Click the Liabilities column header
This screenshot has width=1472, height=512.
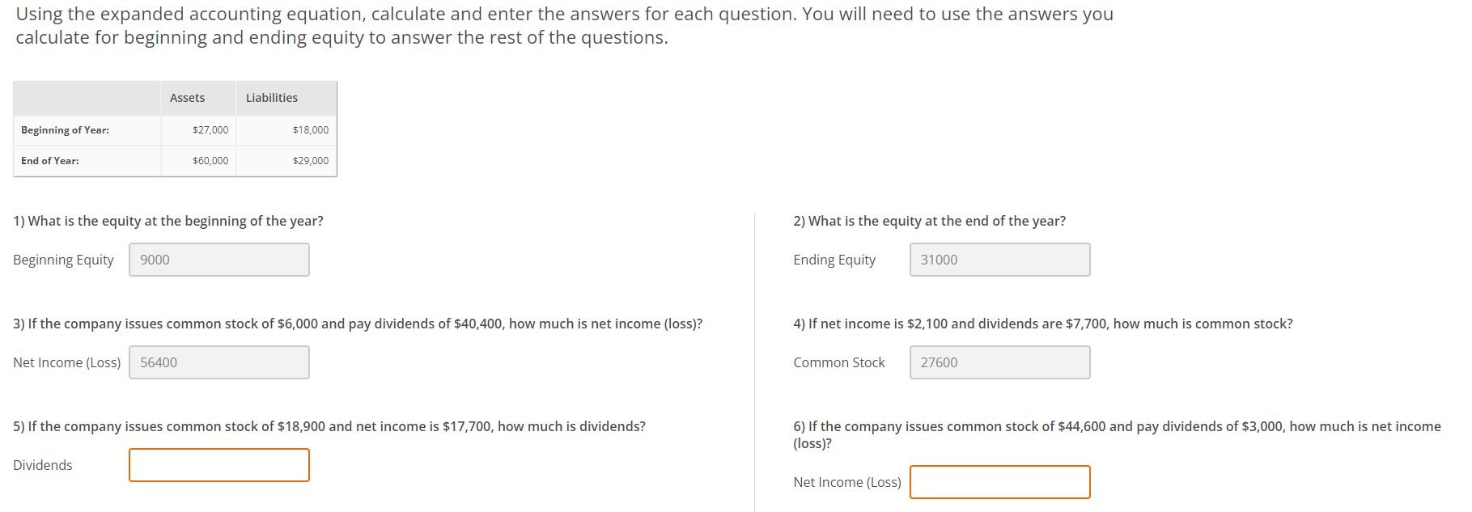[x=271, y=97]
